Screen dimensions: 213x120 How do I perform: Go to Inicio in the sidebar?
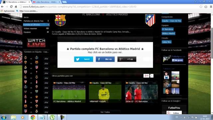tap(26, 17)
